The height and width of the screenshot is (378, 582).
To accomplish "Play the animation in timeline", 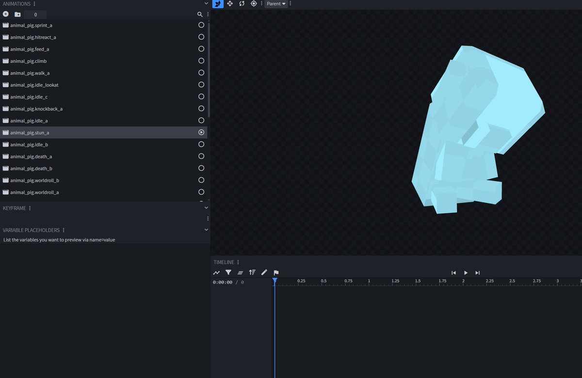I will 466,273.
